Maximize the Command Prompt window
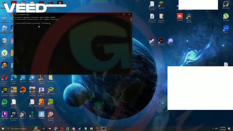 [124, 15]
